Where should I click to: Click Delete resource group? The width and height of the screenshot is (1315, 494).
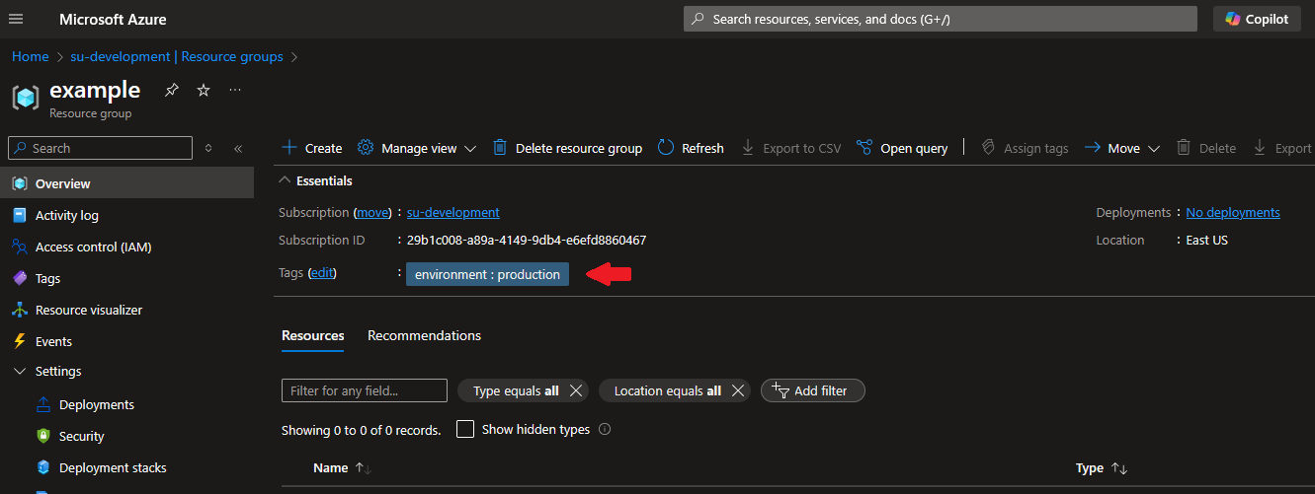(567, 148)
